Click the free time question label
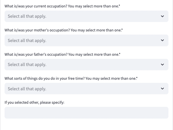This screenshot has height=130, width=173. 70,78
